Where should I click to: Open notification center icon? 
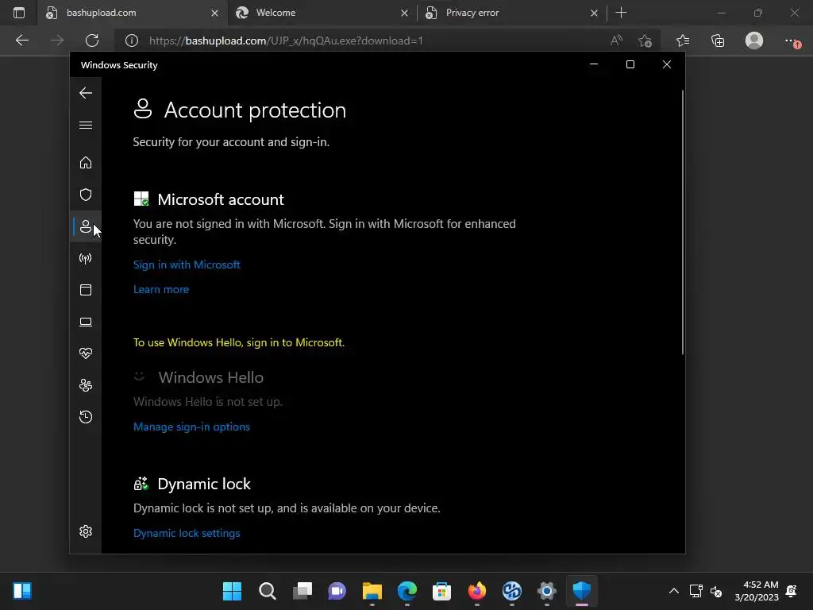point(792,591)
